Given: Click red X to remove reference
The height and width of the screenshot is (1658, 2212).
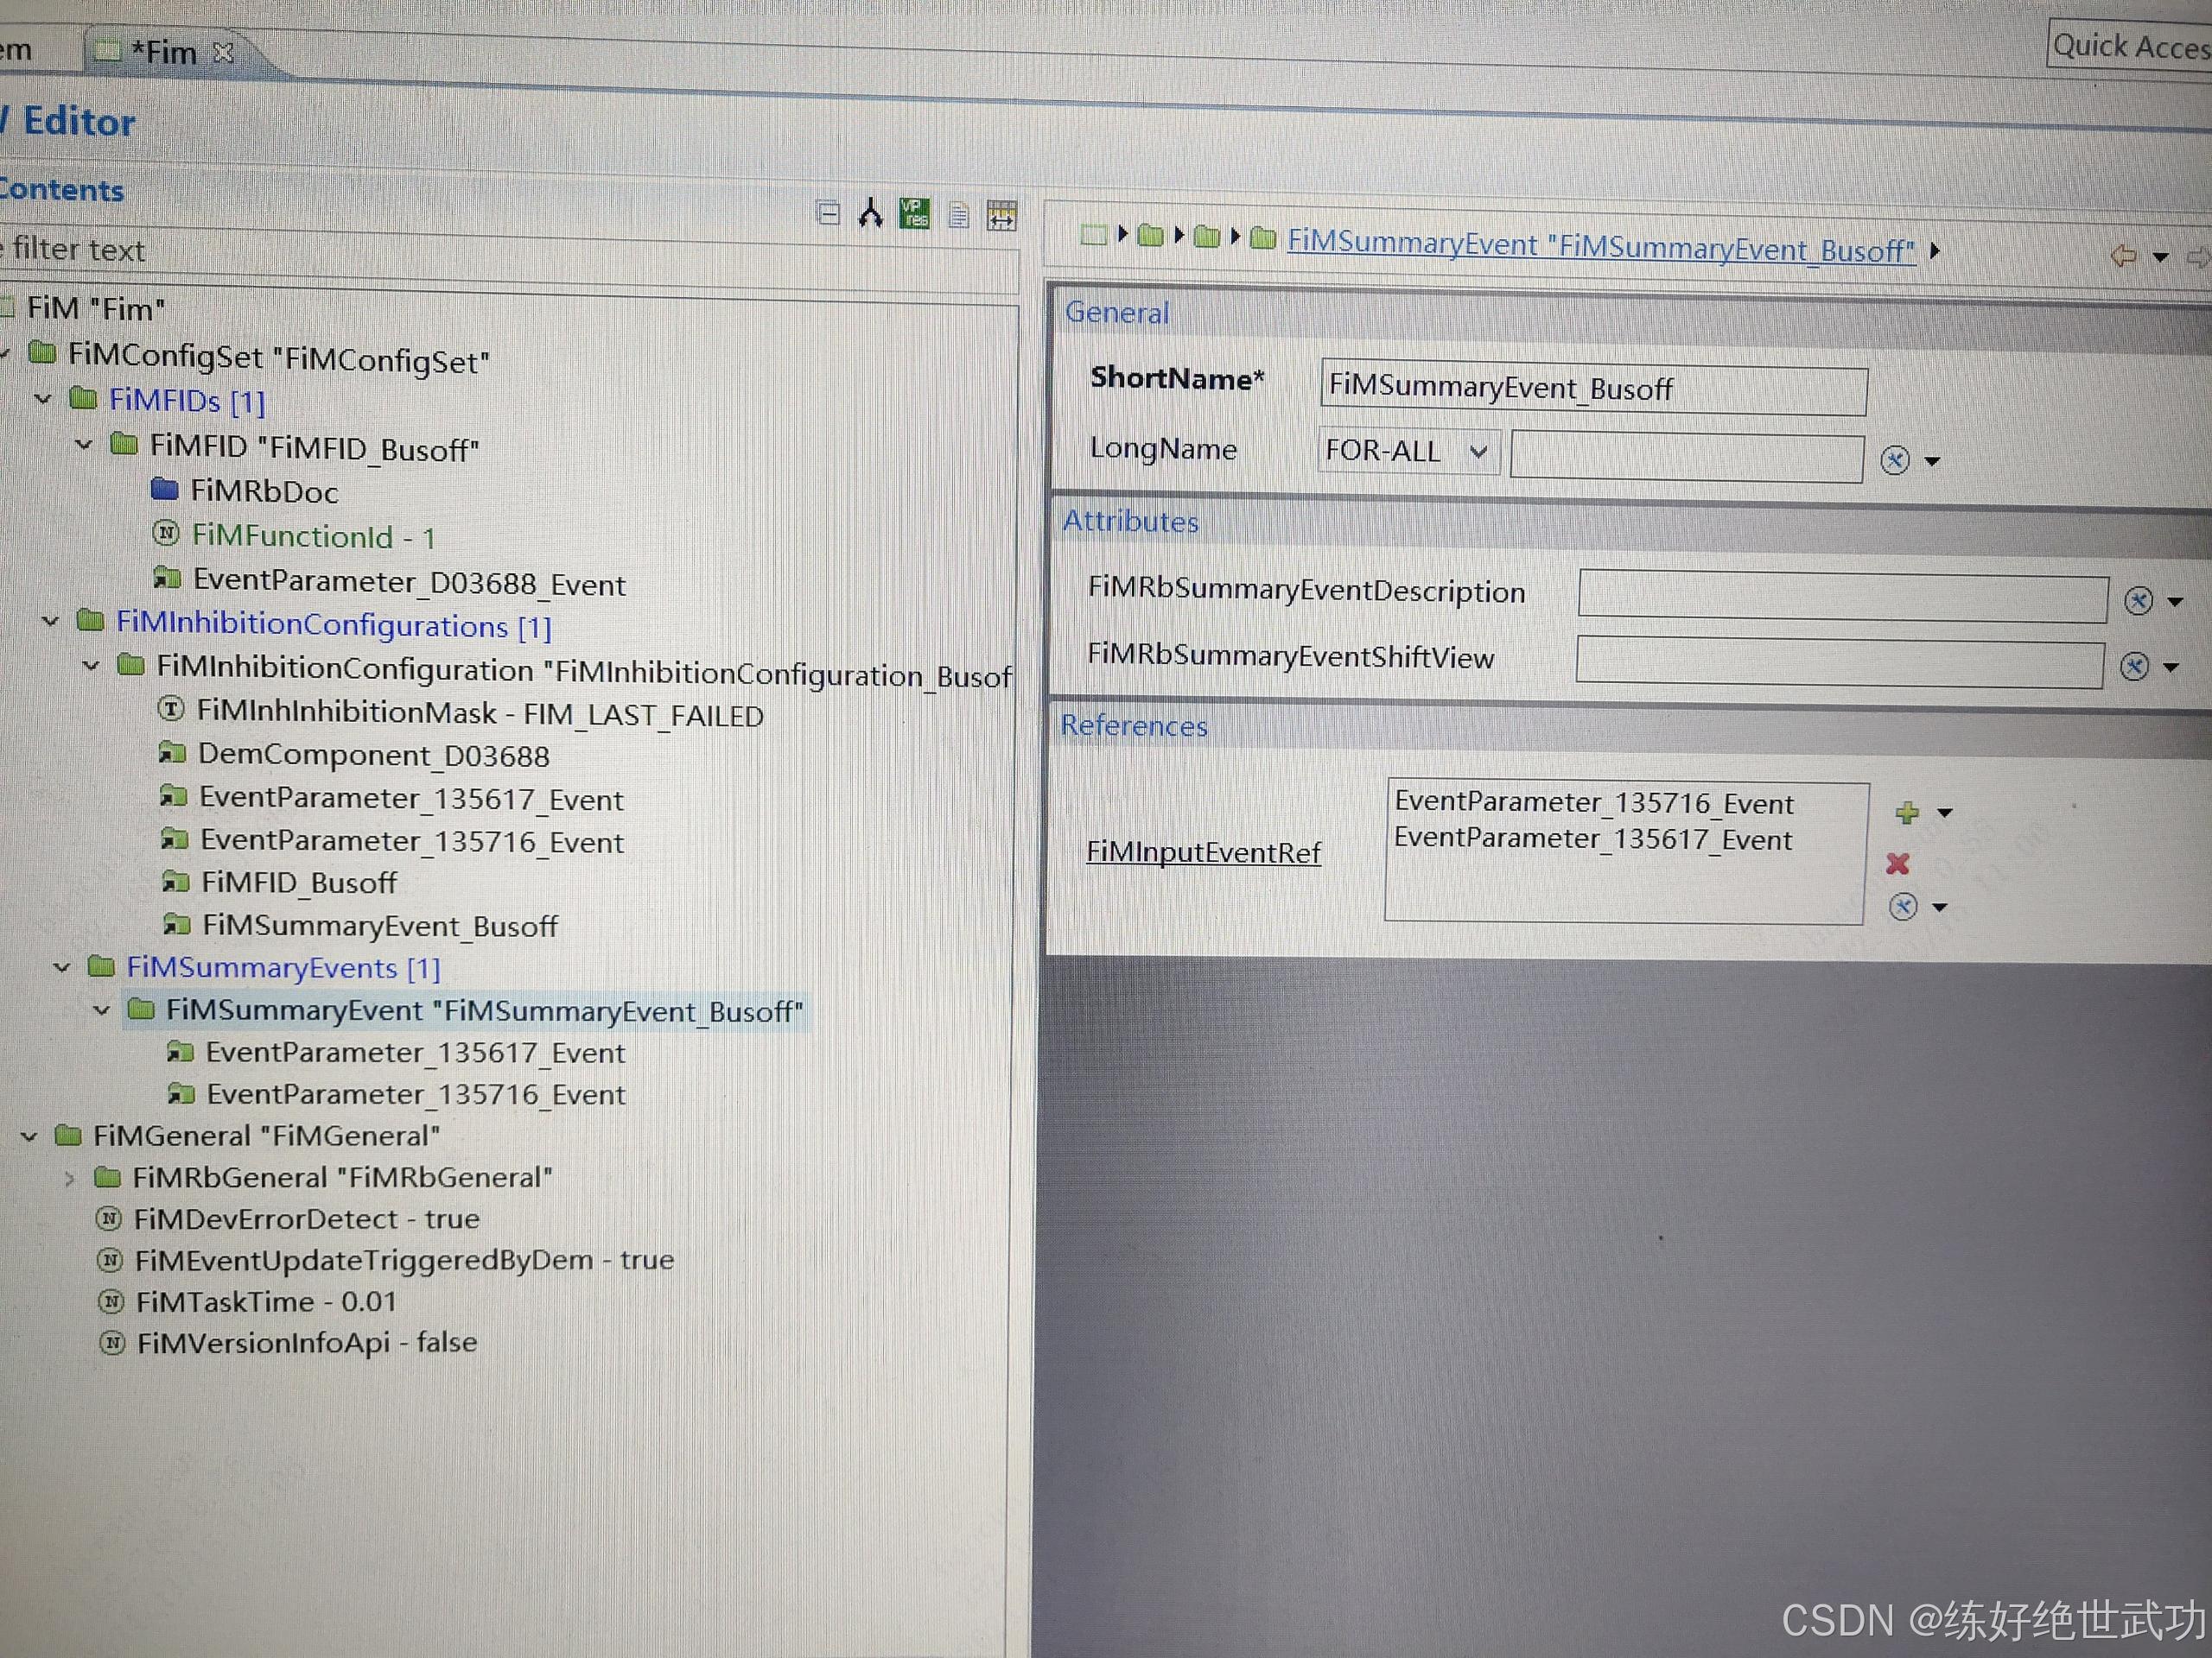Looking at the screenshot, I should click(x=1898, y=864).
